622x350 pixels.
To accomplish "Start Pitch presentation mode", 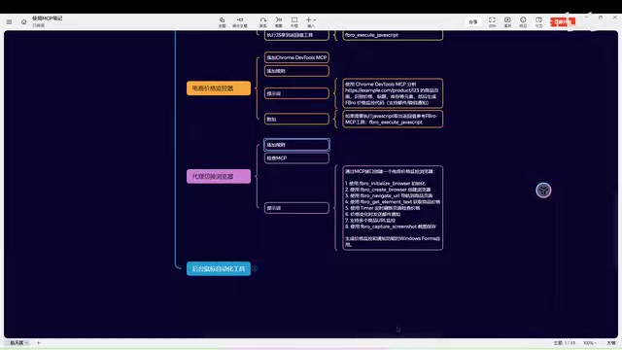I will tap(507, 21).
